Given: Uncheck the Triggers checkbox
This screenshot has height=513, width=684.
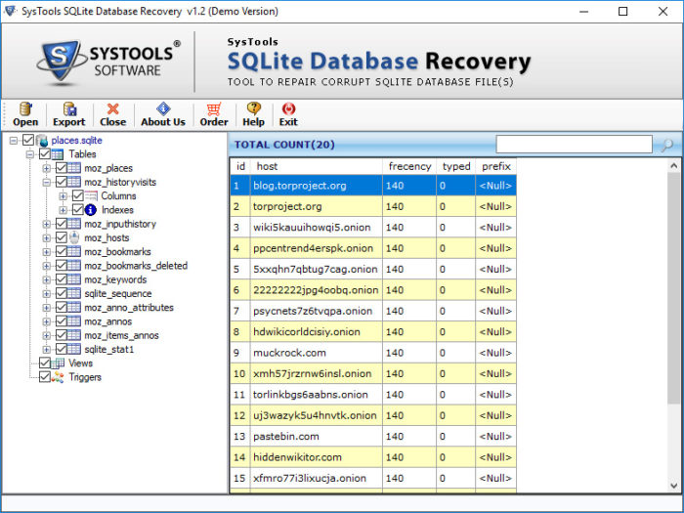Looking at the screenshot, I should tap(45, 377).
